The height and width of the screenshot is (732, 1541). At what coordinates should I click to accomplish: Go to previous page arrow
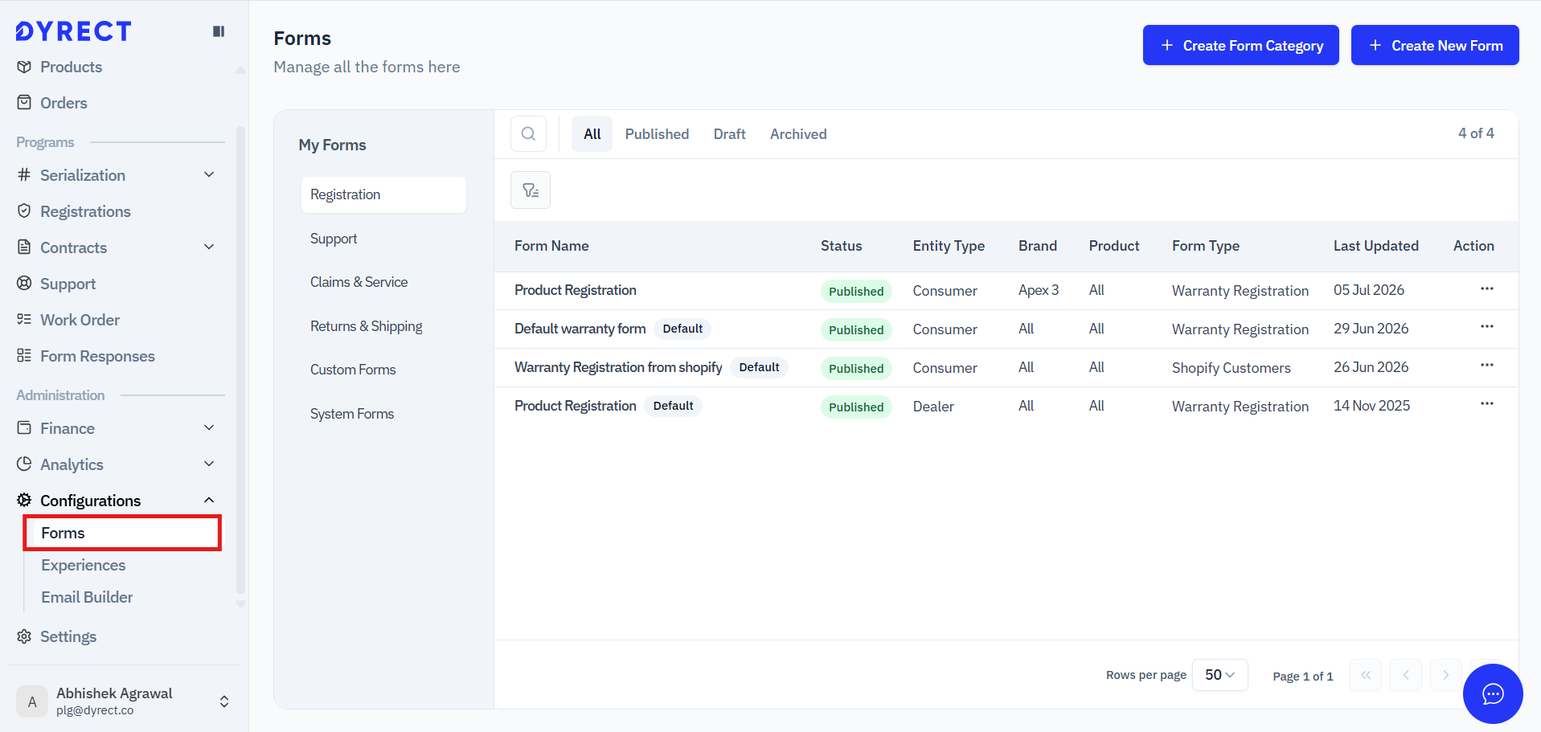pyautogui.click(x=1406, y=675)
